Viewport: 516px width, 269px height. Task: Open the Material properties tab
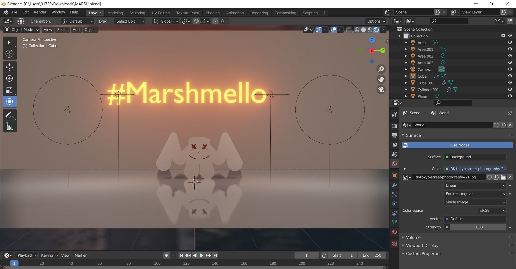(x=394, y=232)
